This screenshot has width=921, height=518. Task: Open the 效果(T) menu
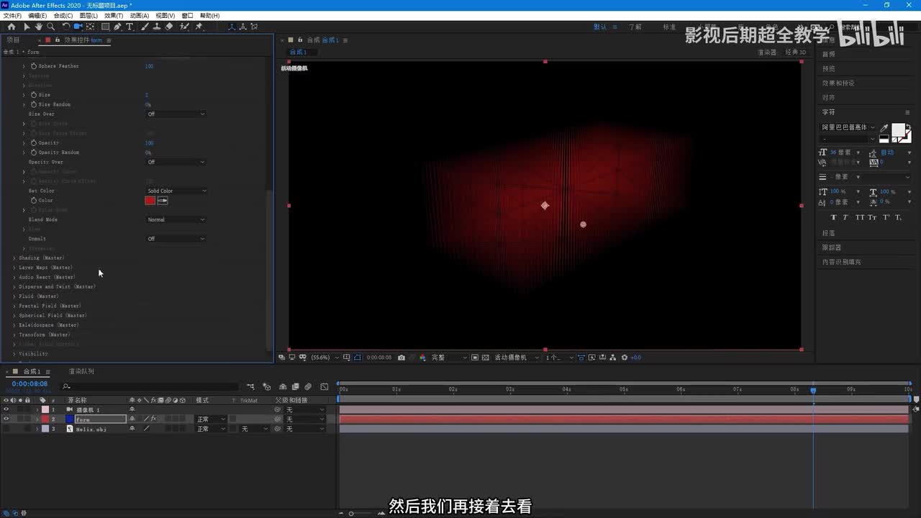tap(113, 16)
